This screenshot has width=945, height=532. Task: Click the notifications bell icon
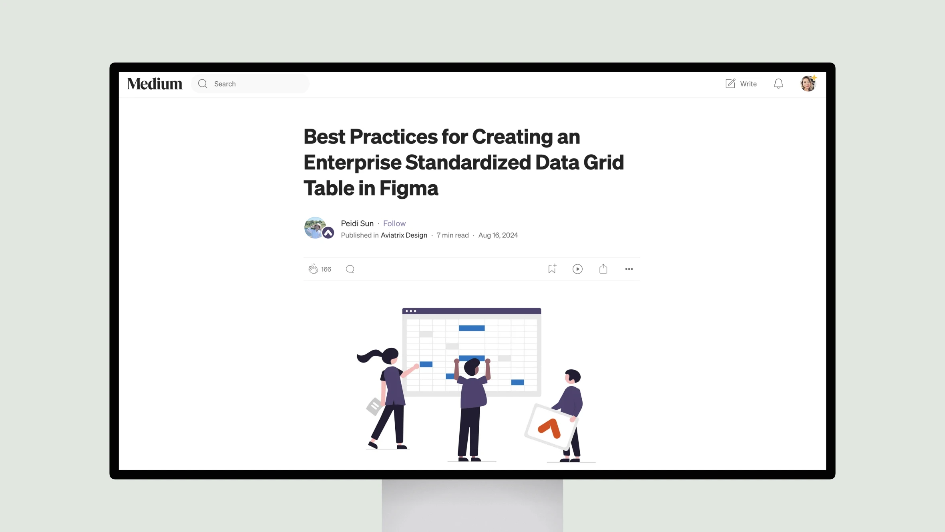778,83
